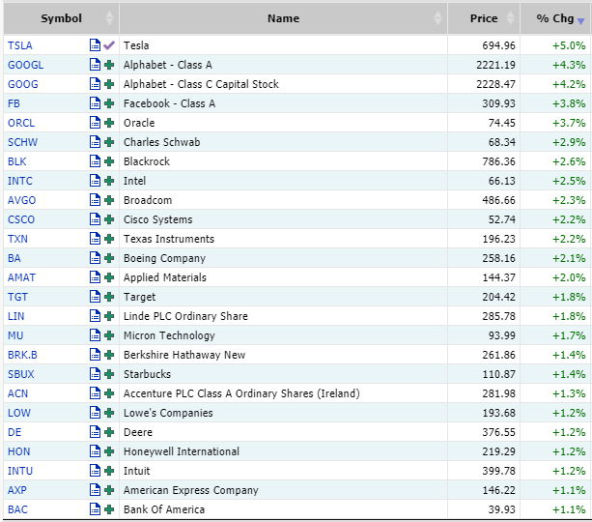Open the document icon for SCHW
592x522 pixels.
click(95, 142)
